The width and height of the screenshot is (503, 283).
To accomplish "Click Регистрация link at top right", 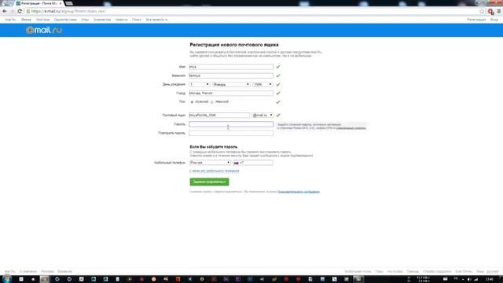I will click(x=476, y=20).
